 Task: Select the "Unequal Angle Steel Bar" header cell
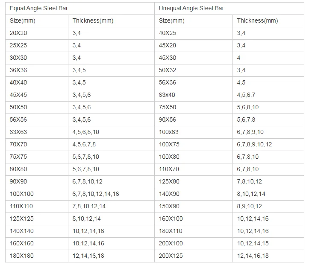(x=191, y=8)
